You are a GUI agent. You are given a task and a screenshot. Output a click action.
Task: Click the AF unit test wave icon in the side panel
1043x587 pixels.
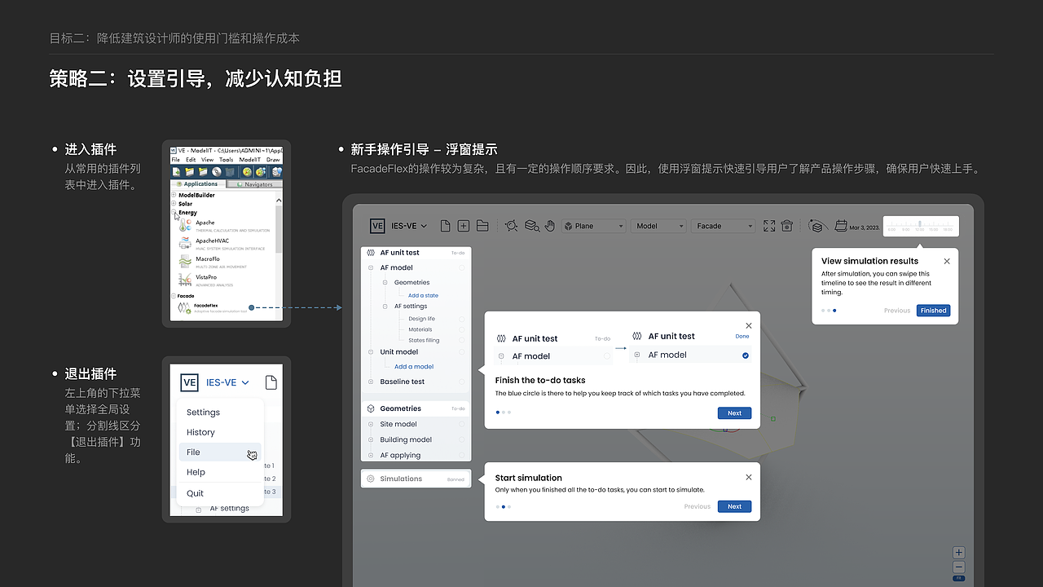click(x=371, y=253)
